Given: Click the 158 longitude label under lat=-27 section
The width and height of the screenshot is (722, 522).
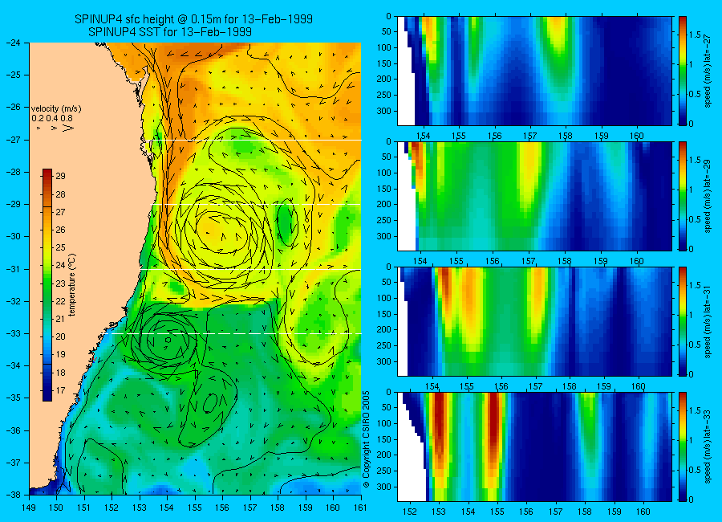Looking at the screenshot, I should click(x=565, y=136).
